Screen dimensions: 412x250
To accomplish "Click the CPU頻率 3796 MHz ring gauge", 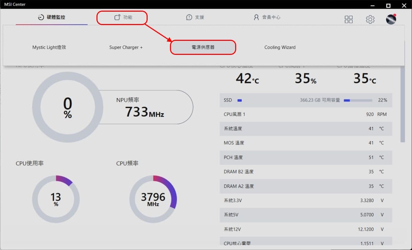I will click(153, 199).
